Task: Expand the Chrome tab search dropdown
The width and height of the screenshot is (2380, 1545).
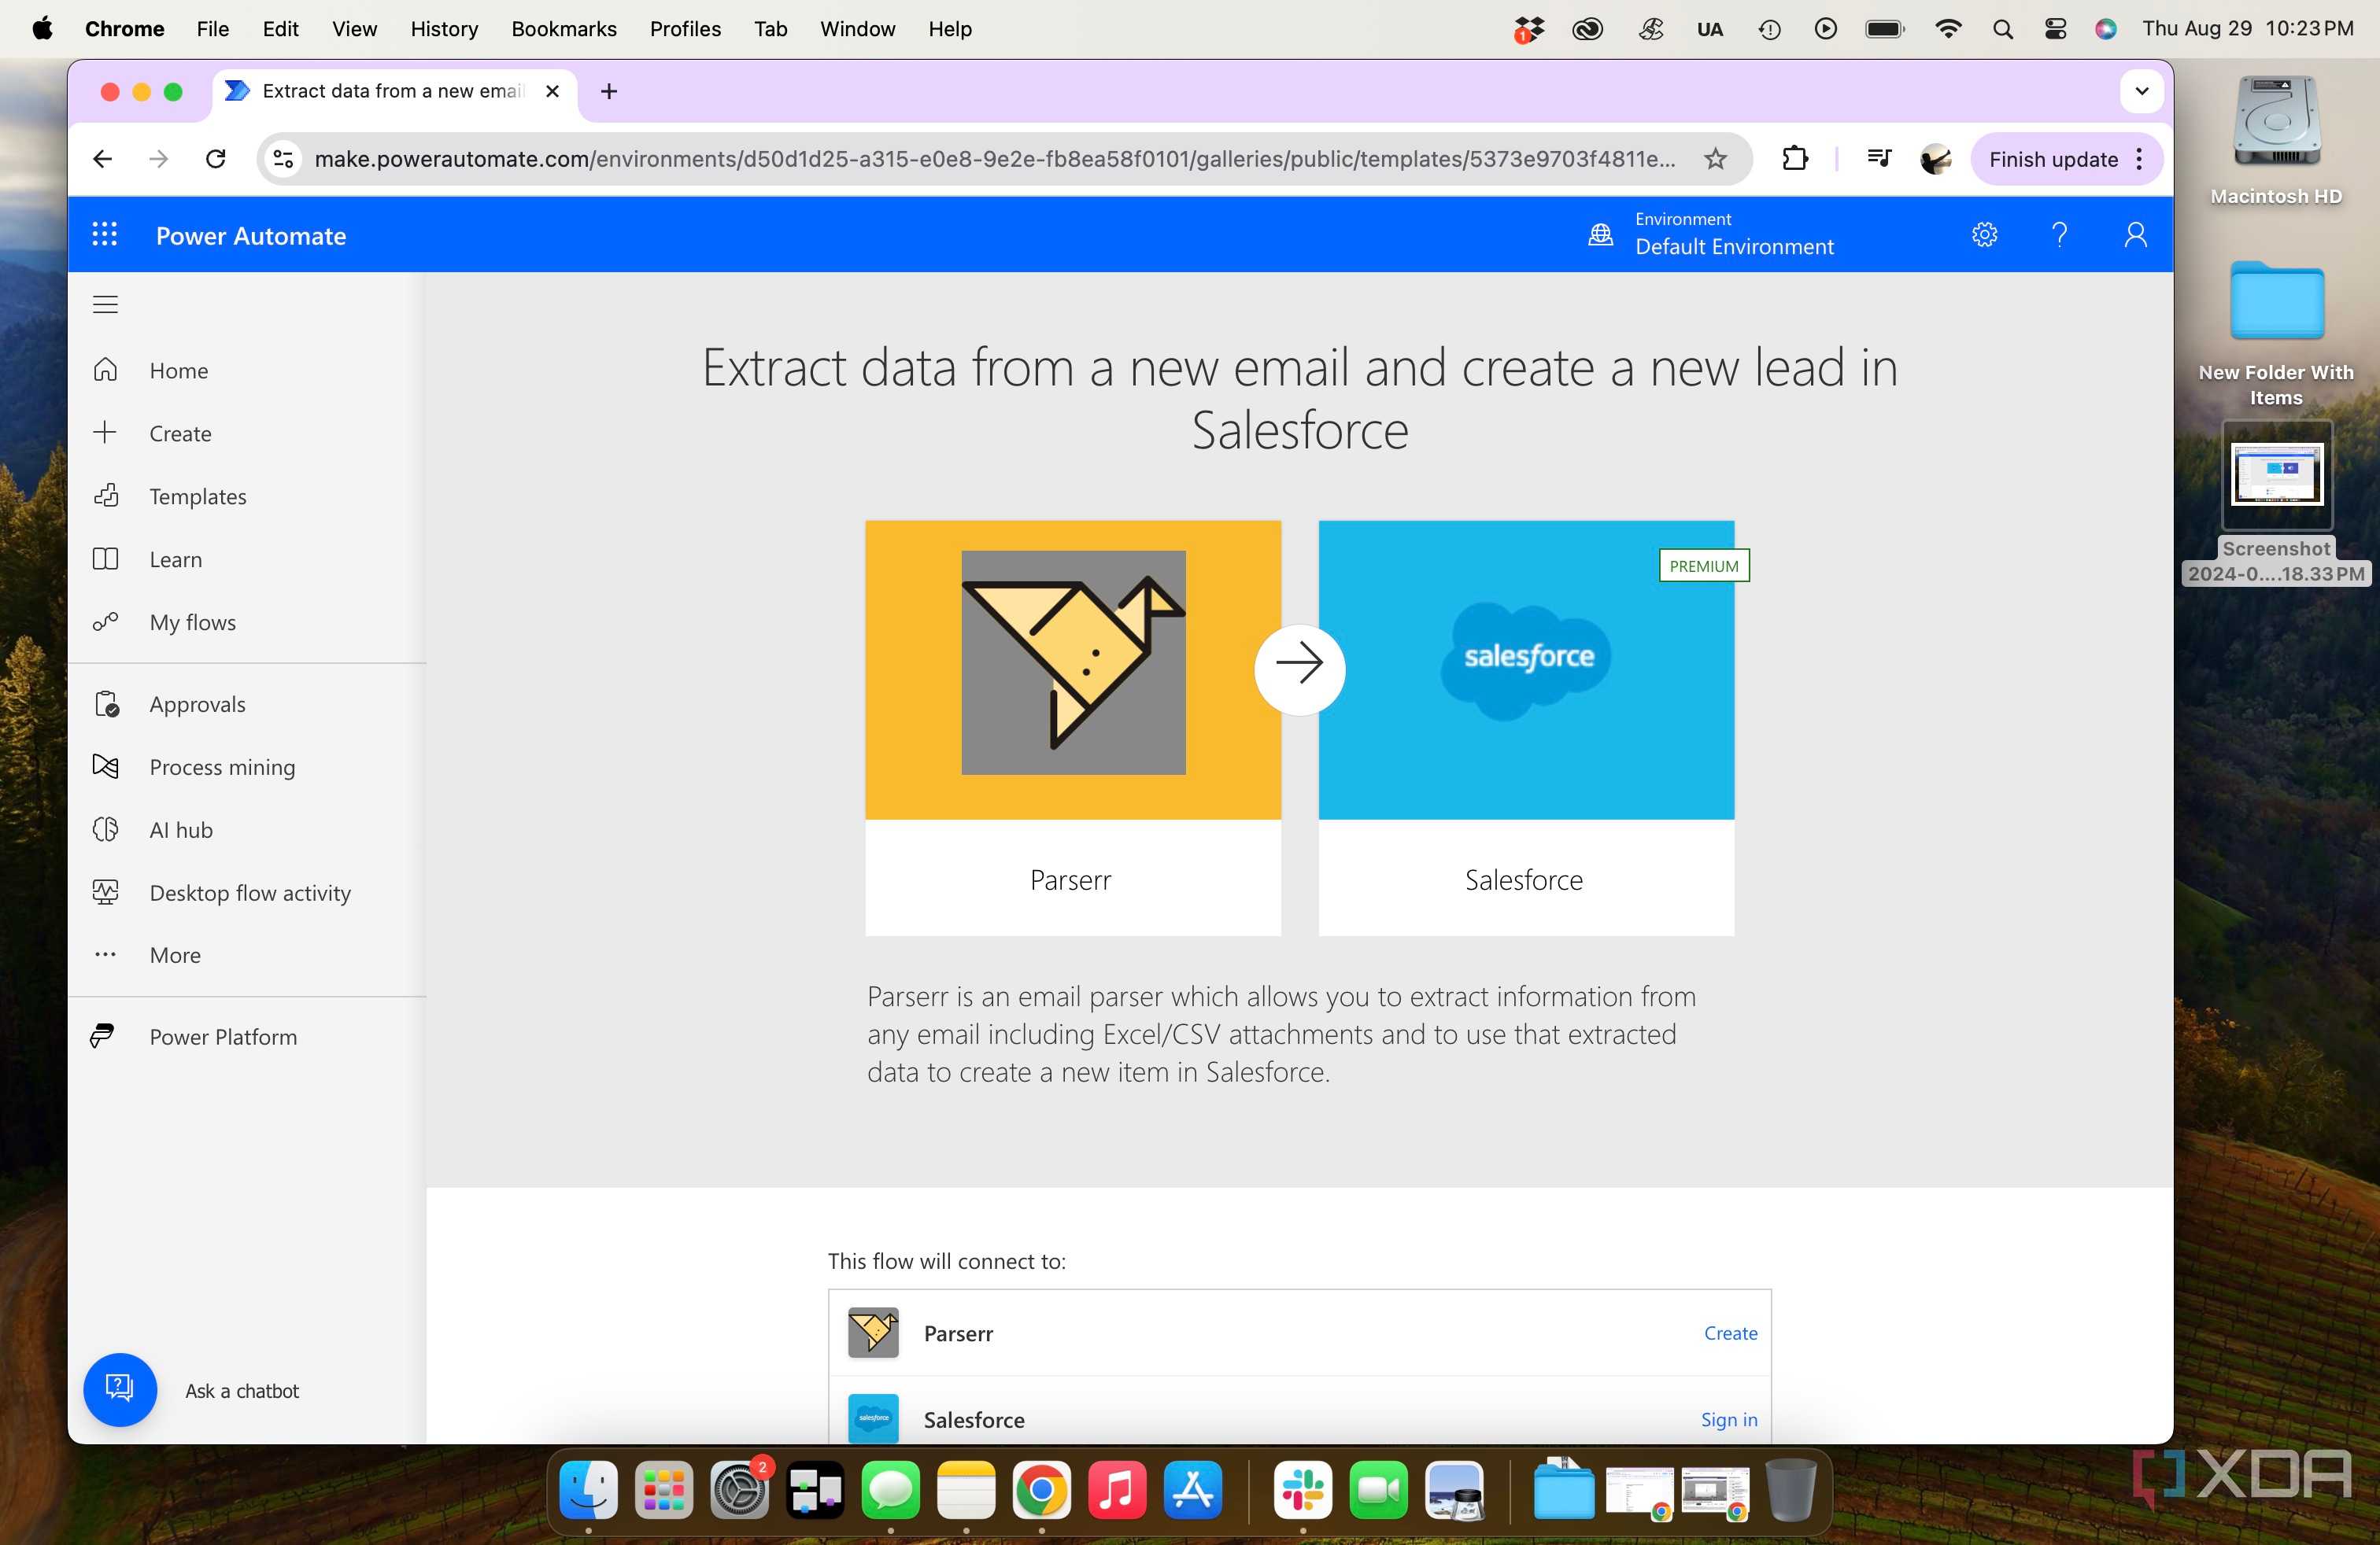Action: tap(2142, 91)
